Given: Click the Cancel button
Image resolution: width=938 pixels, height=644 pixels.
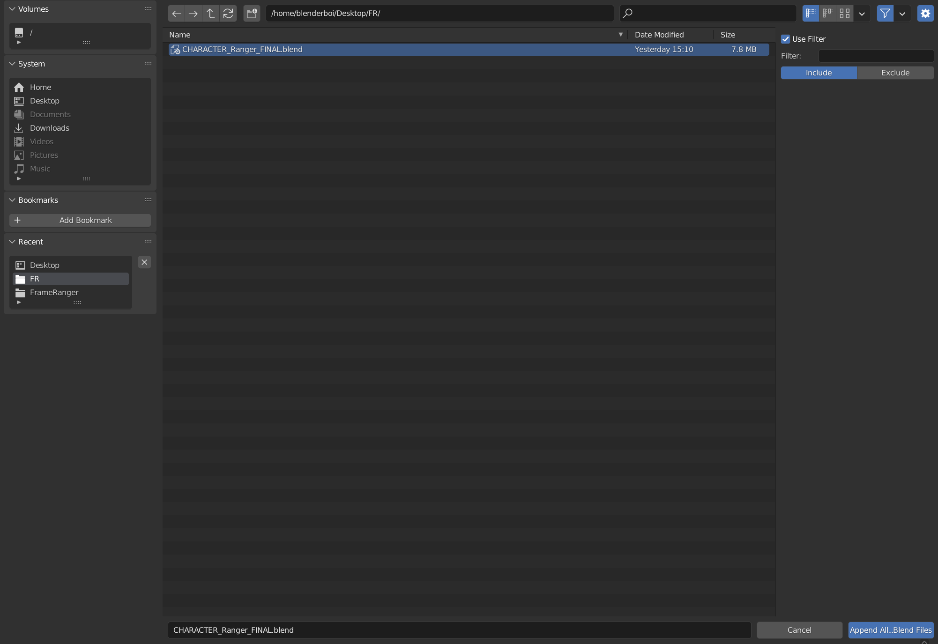Looking at the screenshot, I should pyautogui.click(x=799, y=630).
